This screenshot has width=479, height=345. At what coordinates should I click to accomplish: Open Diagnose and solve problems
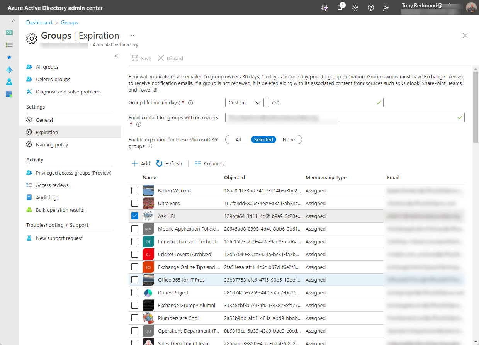[x=70, y=92]
